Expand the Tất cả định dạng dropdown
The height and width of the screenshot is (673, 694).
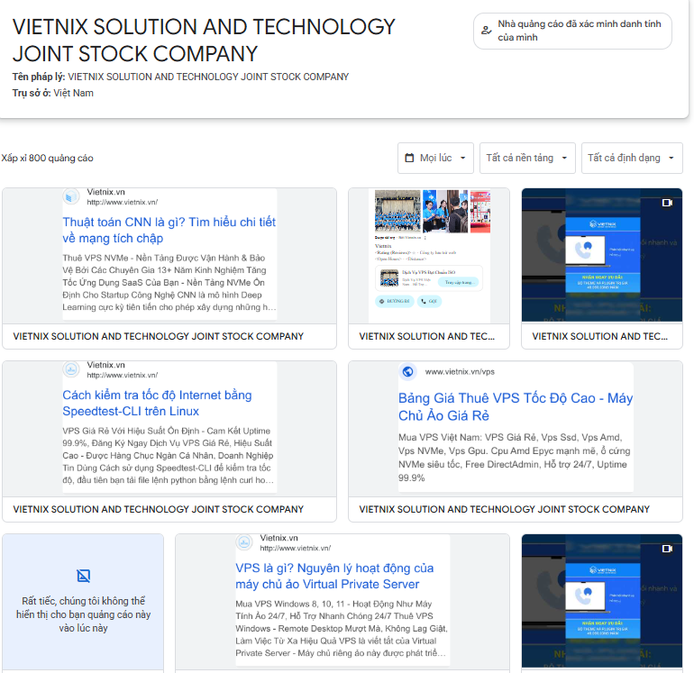(632, 158)
